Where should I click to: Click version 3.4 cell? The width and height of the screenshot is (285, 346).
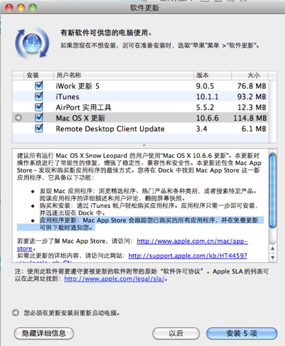pos(202,129)
